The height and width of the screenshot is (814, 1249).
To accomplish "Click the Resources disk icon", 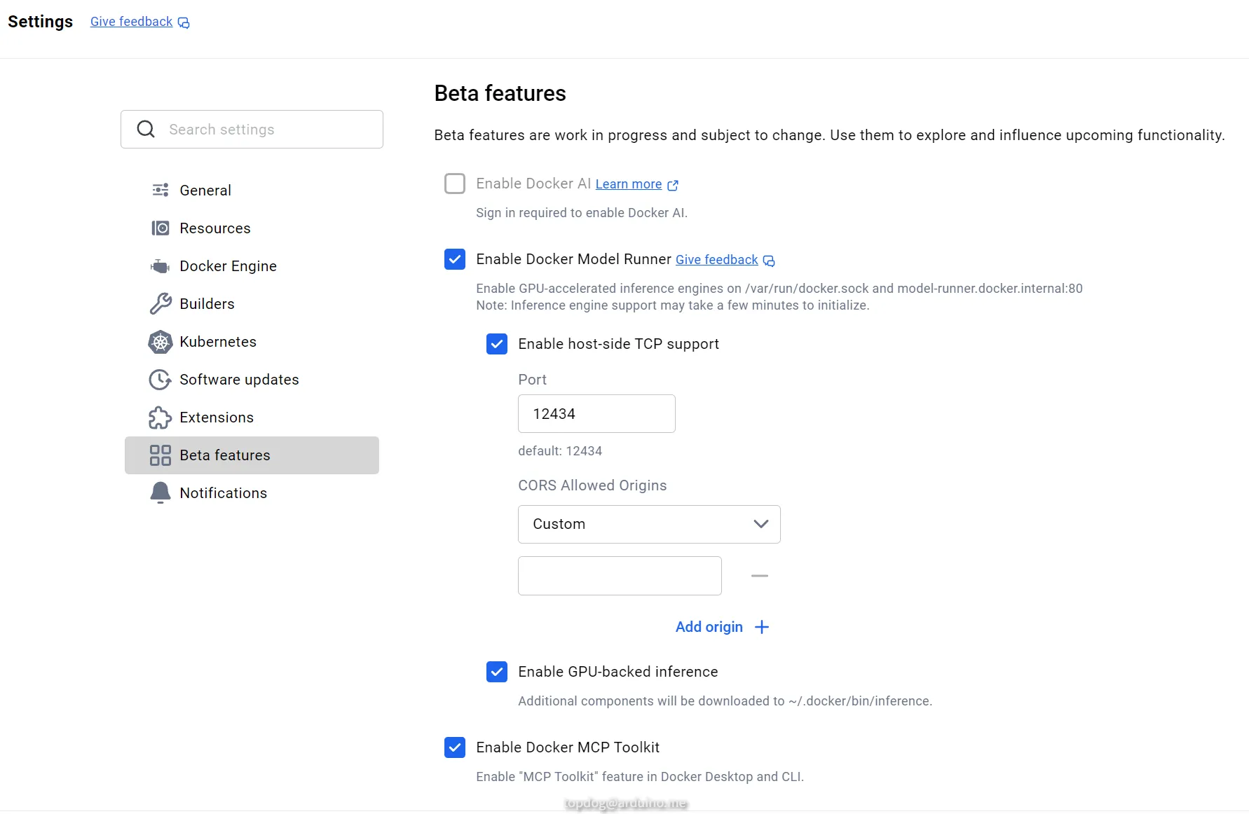I will pos(160,228).
